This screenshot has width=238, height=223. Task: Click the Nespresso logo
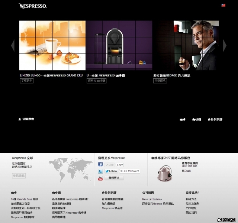(x=33, y=6)
